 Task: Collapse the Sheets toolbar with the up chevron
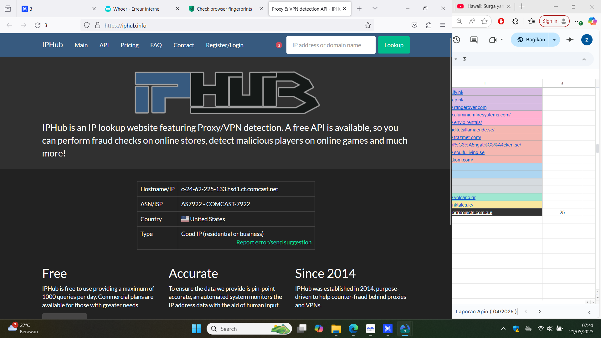point(584,59)
